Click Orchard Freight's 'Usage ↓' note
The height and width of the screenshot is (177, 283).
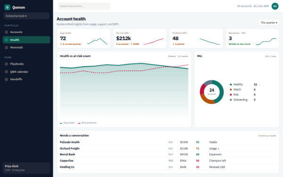point(214,149)
